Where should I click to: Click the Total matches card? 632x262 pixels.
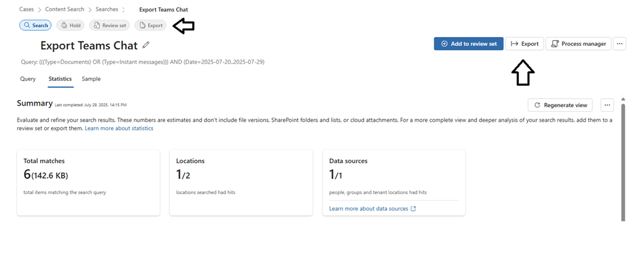[88, 182]
